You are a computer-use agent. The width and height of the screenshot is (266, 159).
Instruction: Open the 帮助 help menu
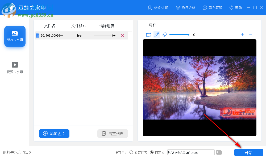[x=235, y=8]
